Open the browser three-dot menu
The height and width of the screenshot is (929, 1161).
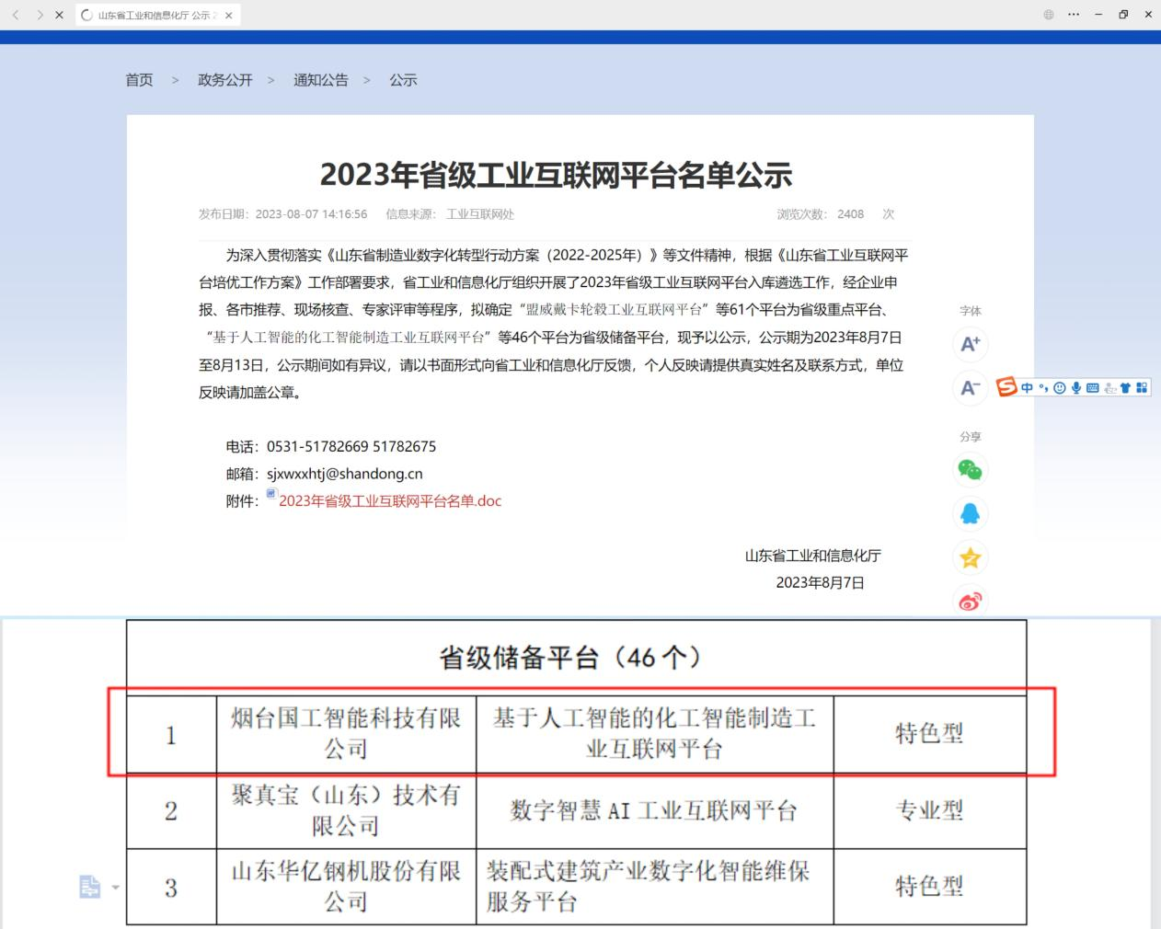point(1074,15)
